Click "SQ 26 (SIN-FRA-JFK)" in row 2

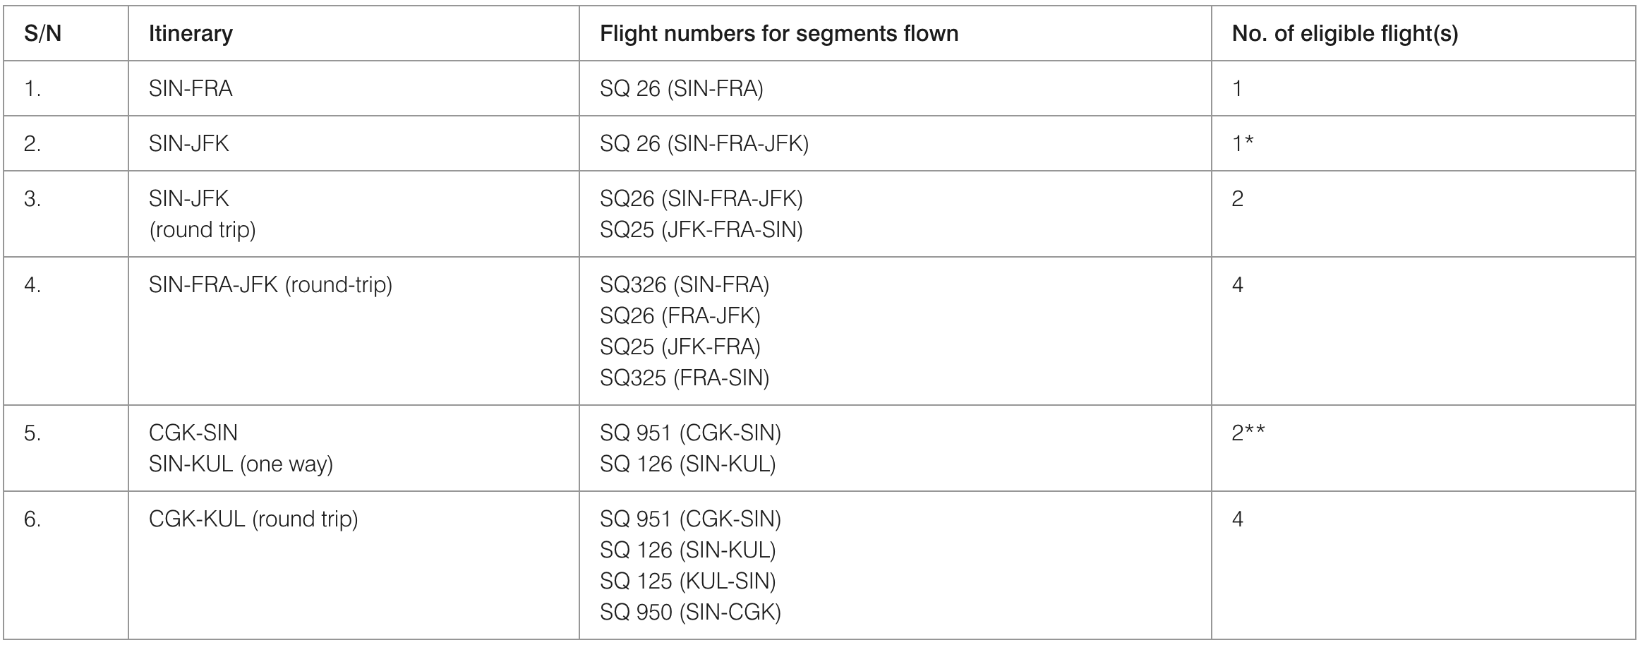(704, 144)
